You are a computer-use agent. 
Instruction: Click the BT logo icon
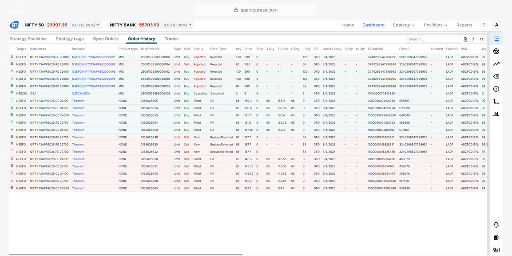[14, 25]
